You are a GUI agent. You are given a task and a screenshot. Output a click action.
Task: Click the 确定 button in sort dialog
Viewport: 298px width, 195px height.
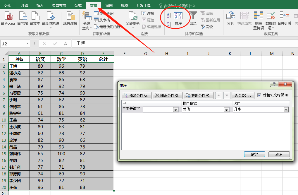click(x=254, y=154)
